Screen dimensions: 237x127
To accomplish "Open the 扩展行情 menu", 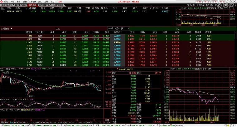I will point(32,2).
